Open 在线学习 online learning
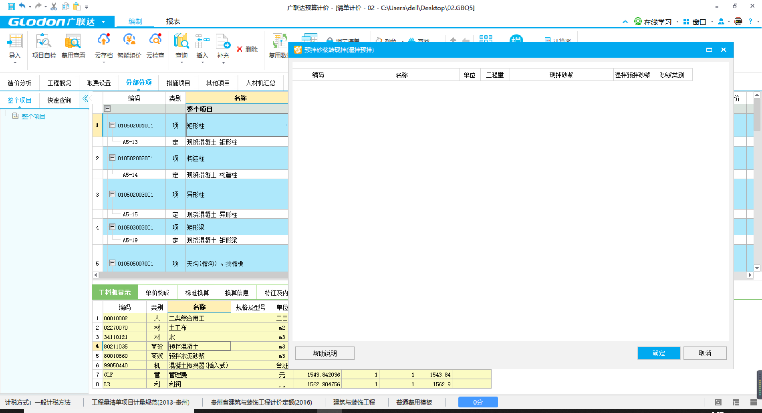Image resolution: width=762 pixels, height=413 pixels. coord(653,22)
